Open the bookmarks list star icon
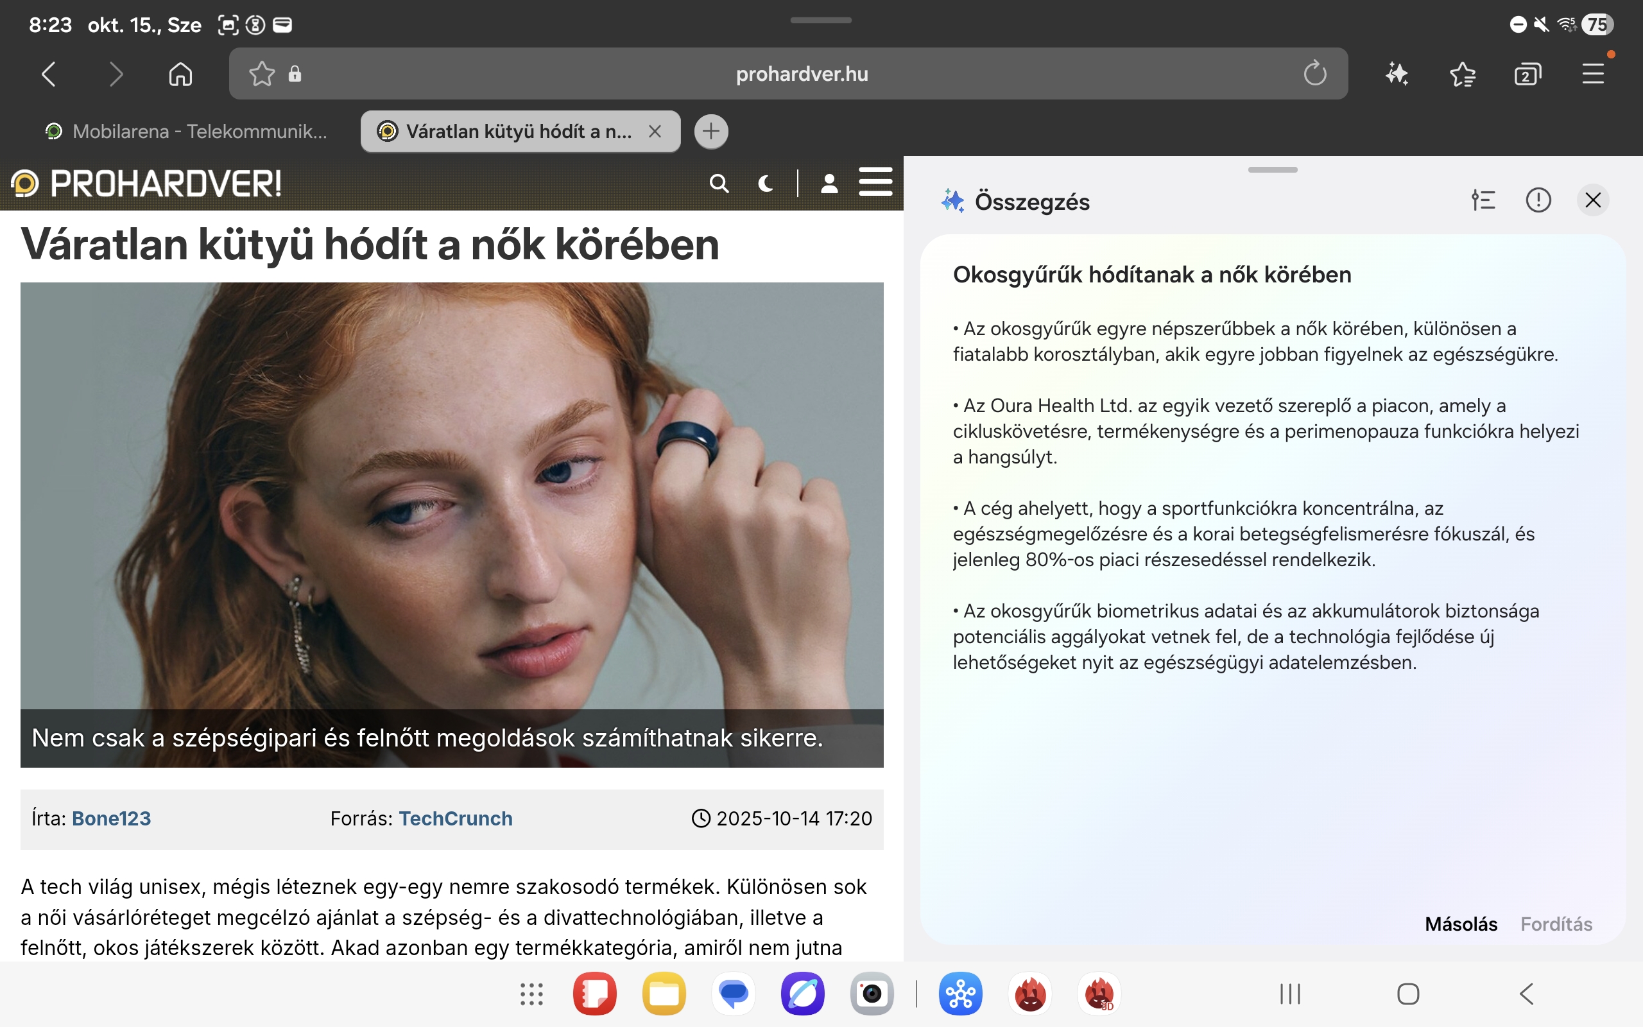1643x1027 pixels. tap(1462, 73)
